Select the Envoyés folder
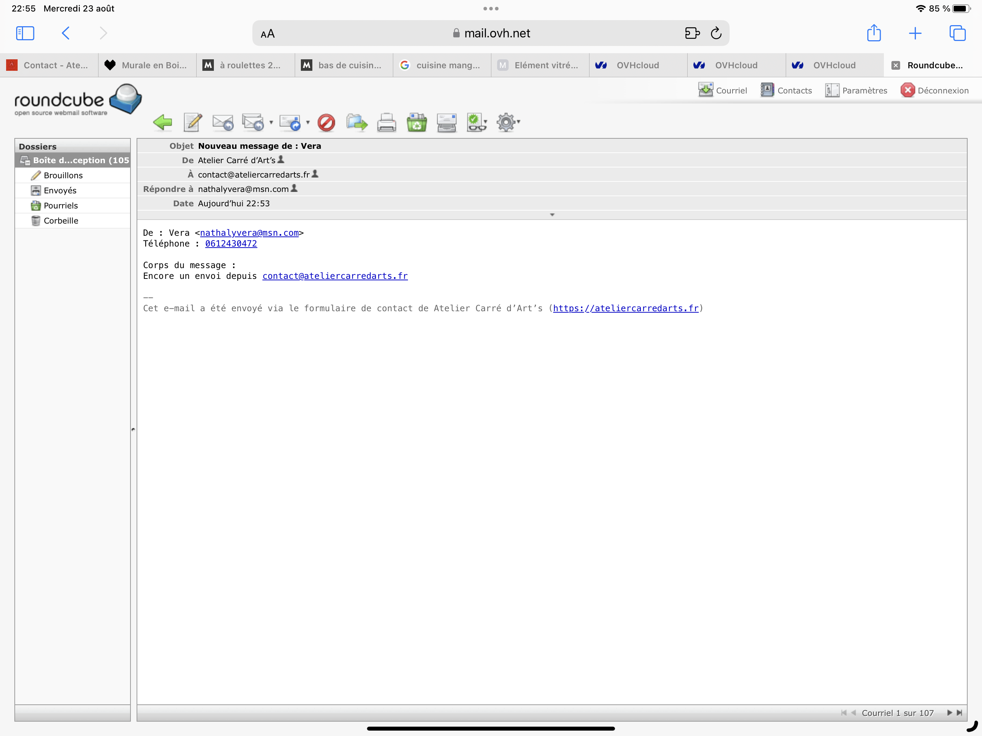The image size is (982, 736). [x=60, y=190]
